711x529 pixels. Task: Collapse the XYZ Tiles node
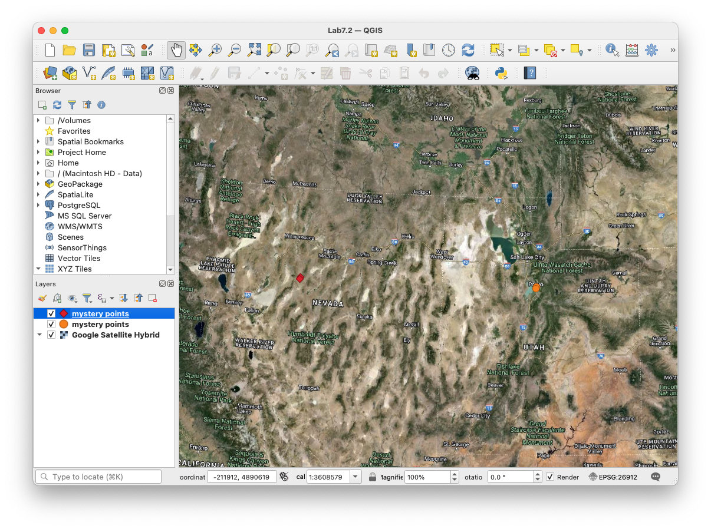click(38, 269)
